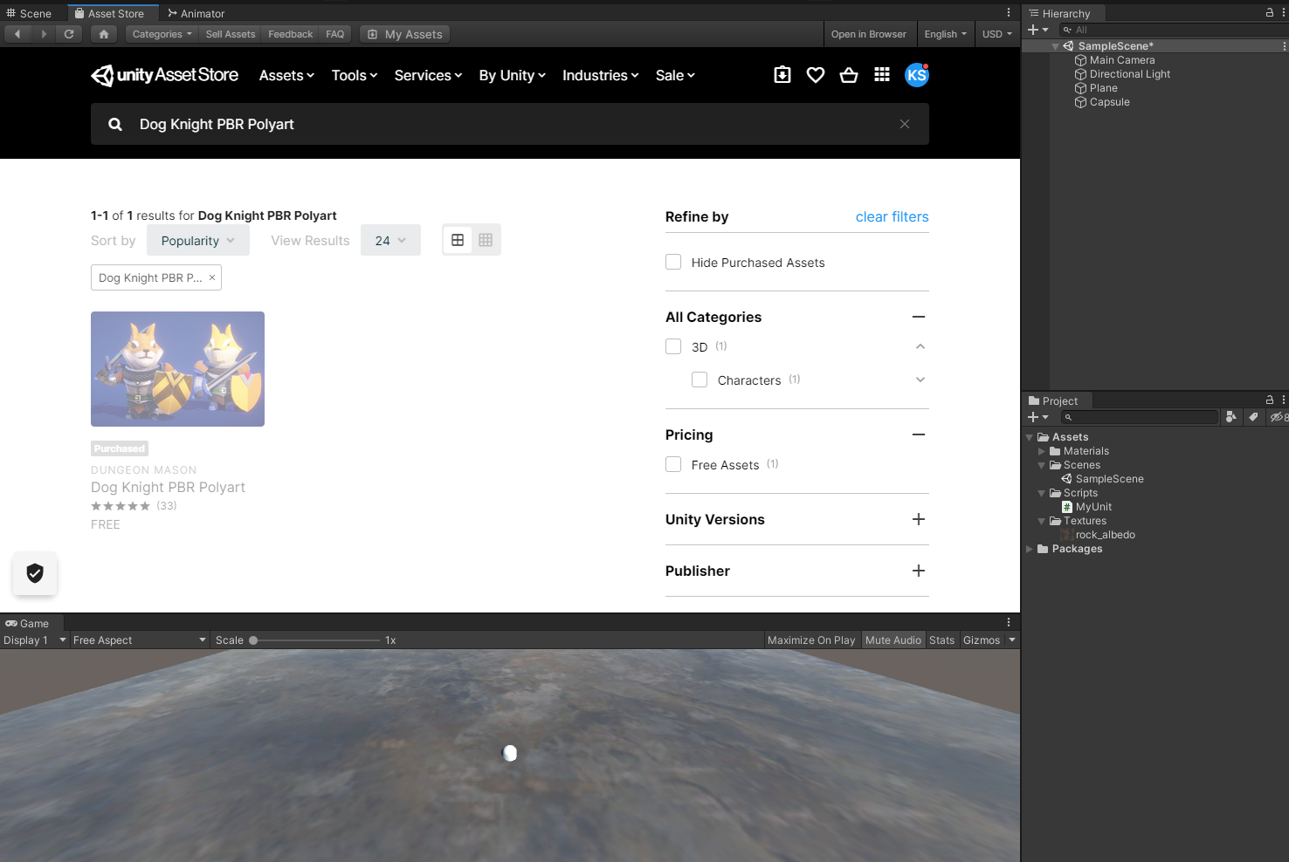The image size is (1289, 862).
Task: Open the apps grid menu
Action: tap(882, 75)
